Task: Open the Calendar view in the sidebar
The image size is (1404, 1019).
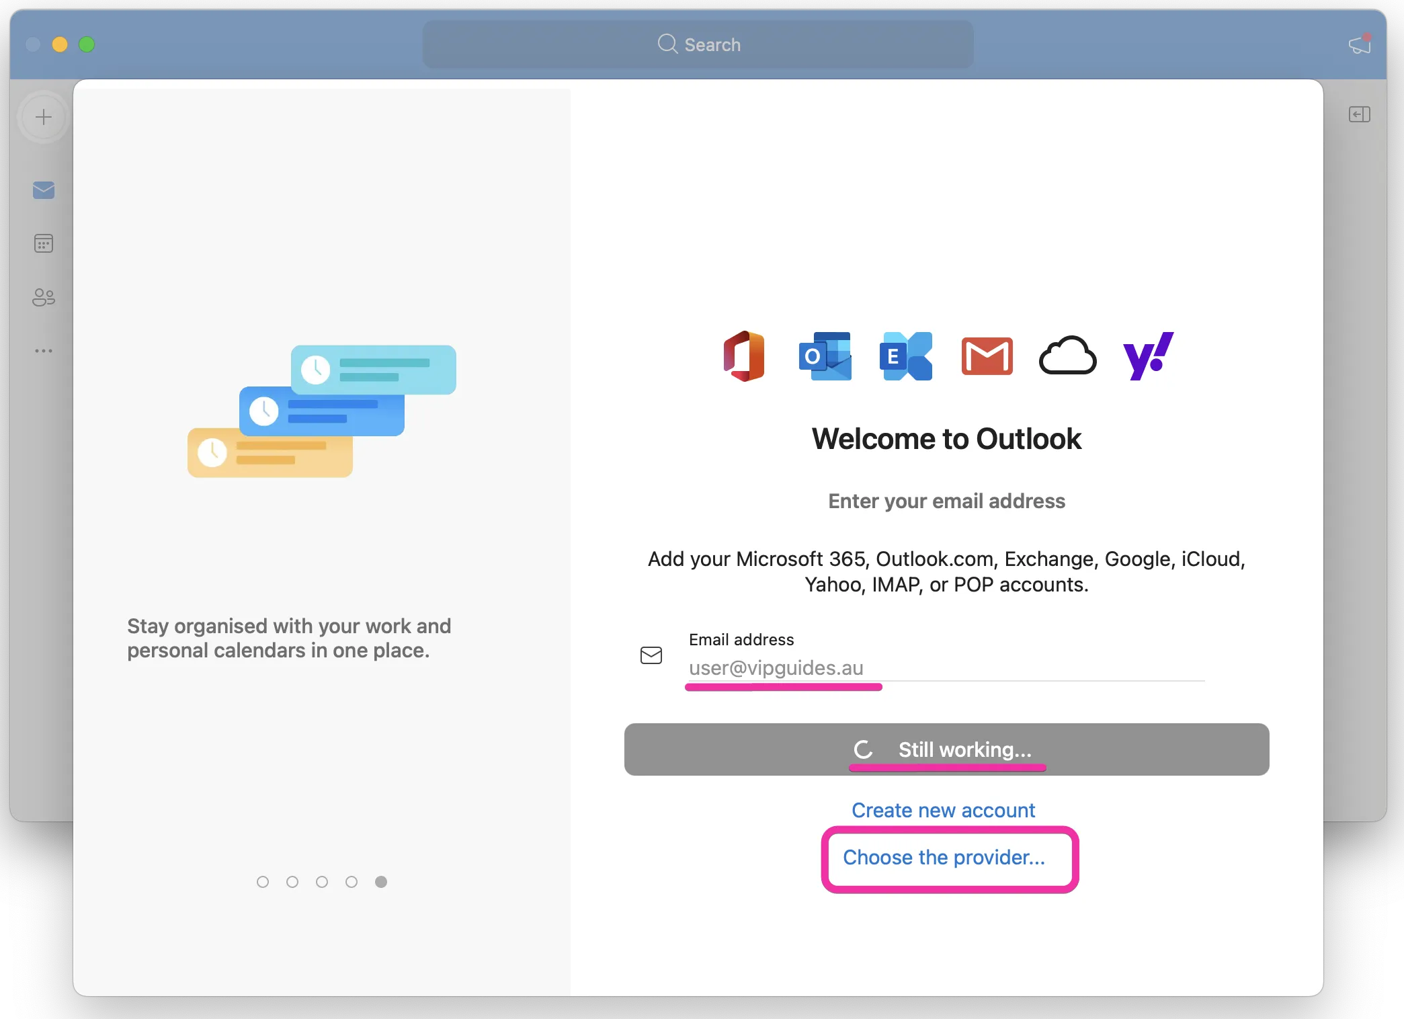Action: [42, 243]
